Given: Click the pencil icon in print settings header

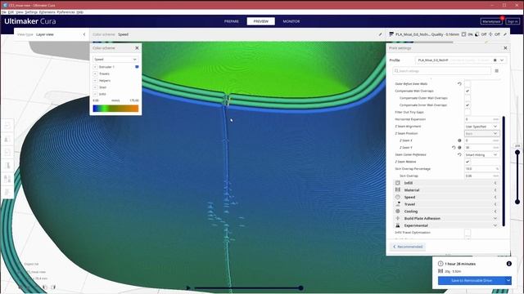Looking at the screenshot, I should (505, 34).
